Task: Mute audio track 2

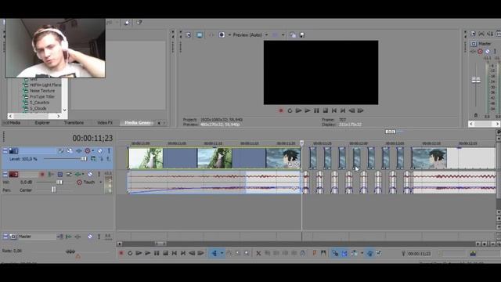Action: click(x=90, y=174)
